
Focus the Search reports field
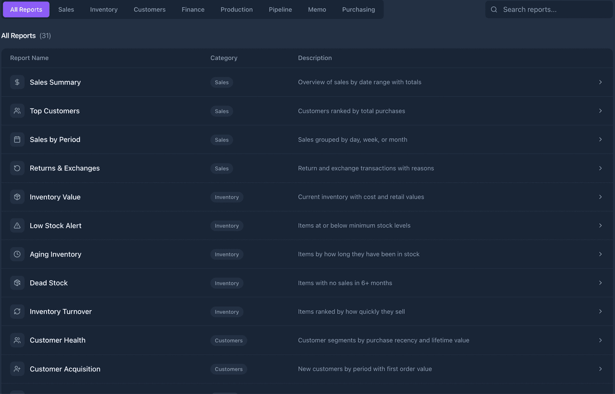(549, 9)
